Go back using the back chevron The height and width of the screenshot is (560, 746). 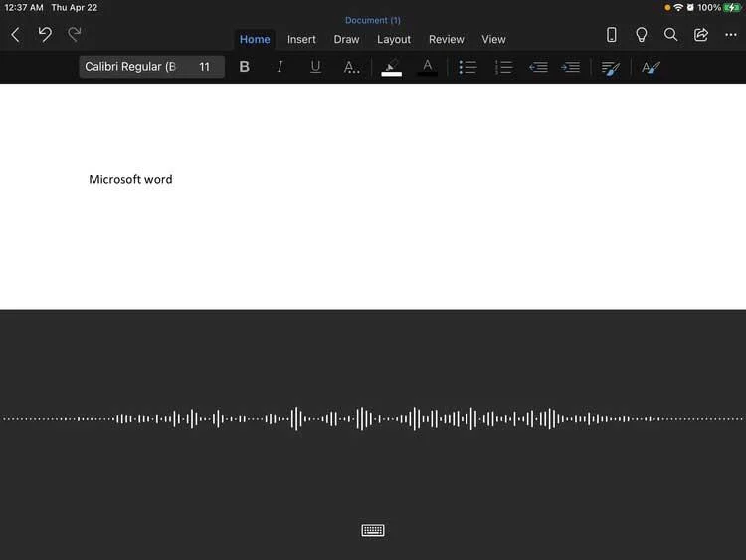[15, 35]
